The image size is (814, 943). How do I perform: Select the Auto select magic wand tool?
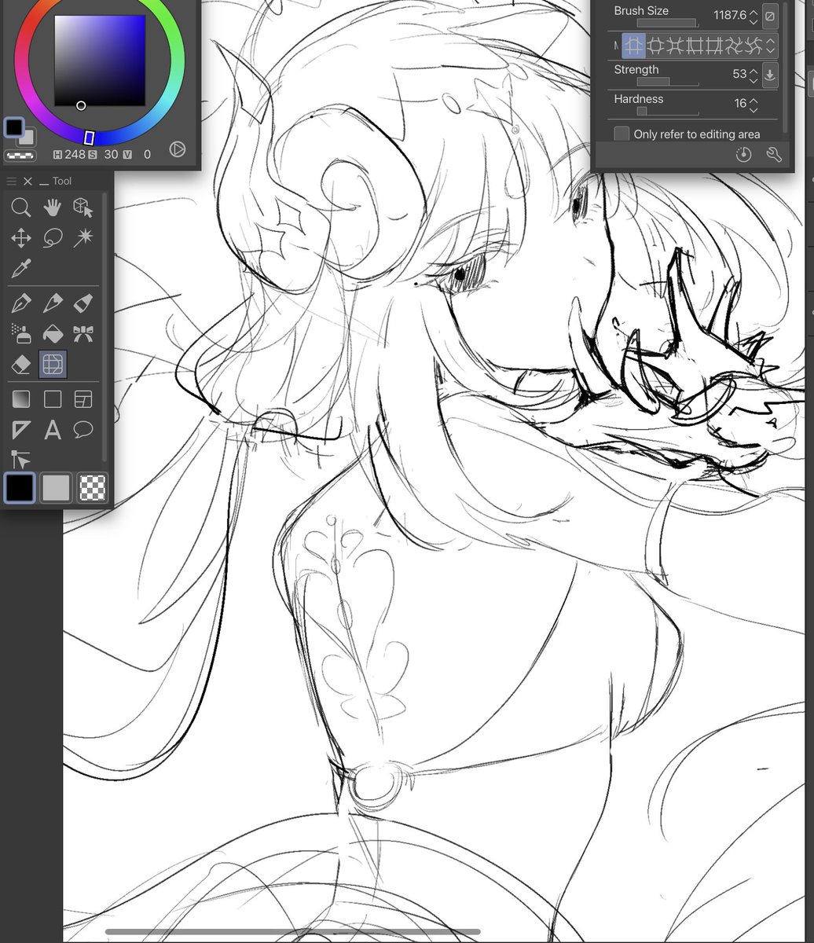[83, 238]
